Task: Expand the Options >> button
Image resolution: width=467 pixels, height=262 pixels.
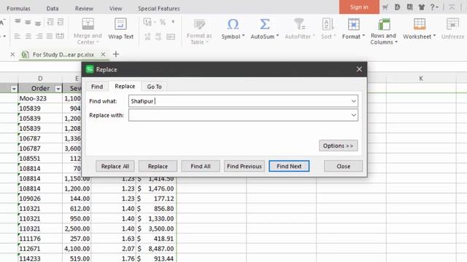Action: pyautogui.click(x=338, y=146)
